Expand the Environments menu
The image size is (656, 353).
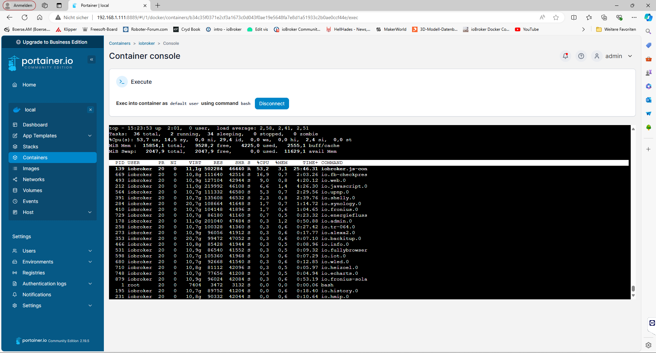tap(90, 262)
